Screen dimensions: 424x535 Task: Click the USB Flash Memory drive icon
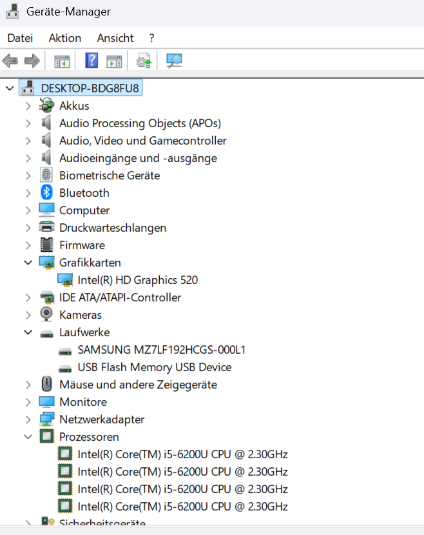pyautogui.click(x=64, y=368)
